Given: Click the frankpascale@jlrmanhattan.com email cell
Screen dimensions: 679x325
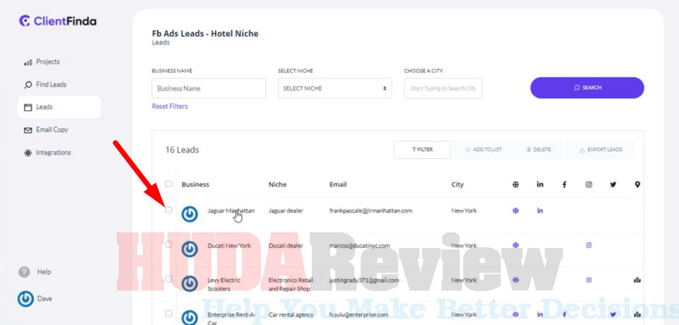Looking at the screenshot, I should [x=371, y=211].
